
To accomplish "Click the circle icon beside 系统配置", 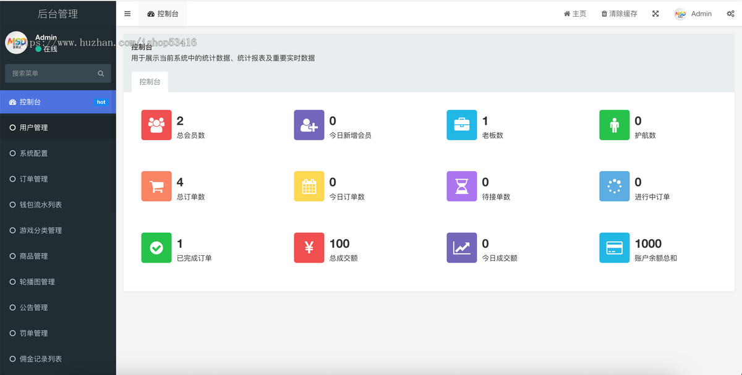I will tap(12, 153).
